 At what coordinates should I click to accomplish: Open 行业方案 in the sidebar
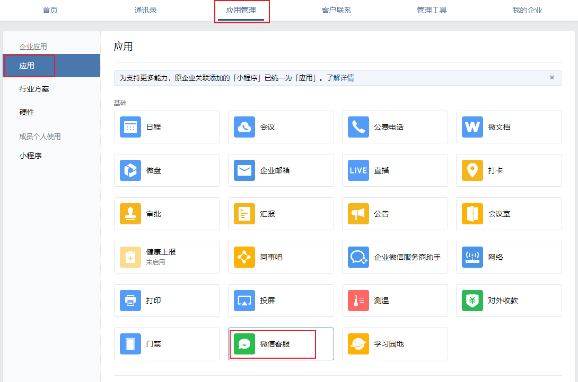[x=34, y=89]
